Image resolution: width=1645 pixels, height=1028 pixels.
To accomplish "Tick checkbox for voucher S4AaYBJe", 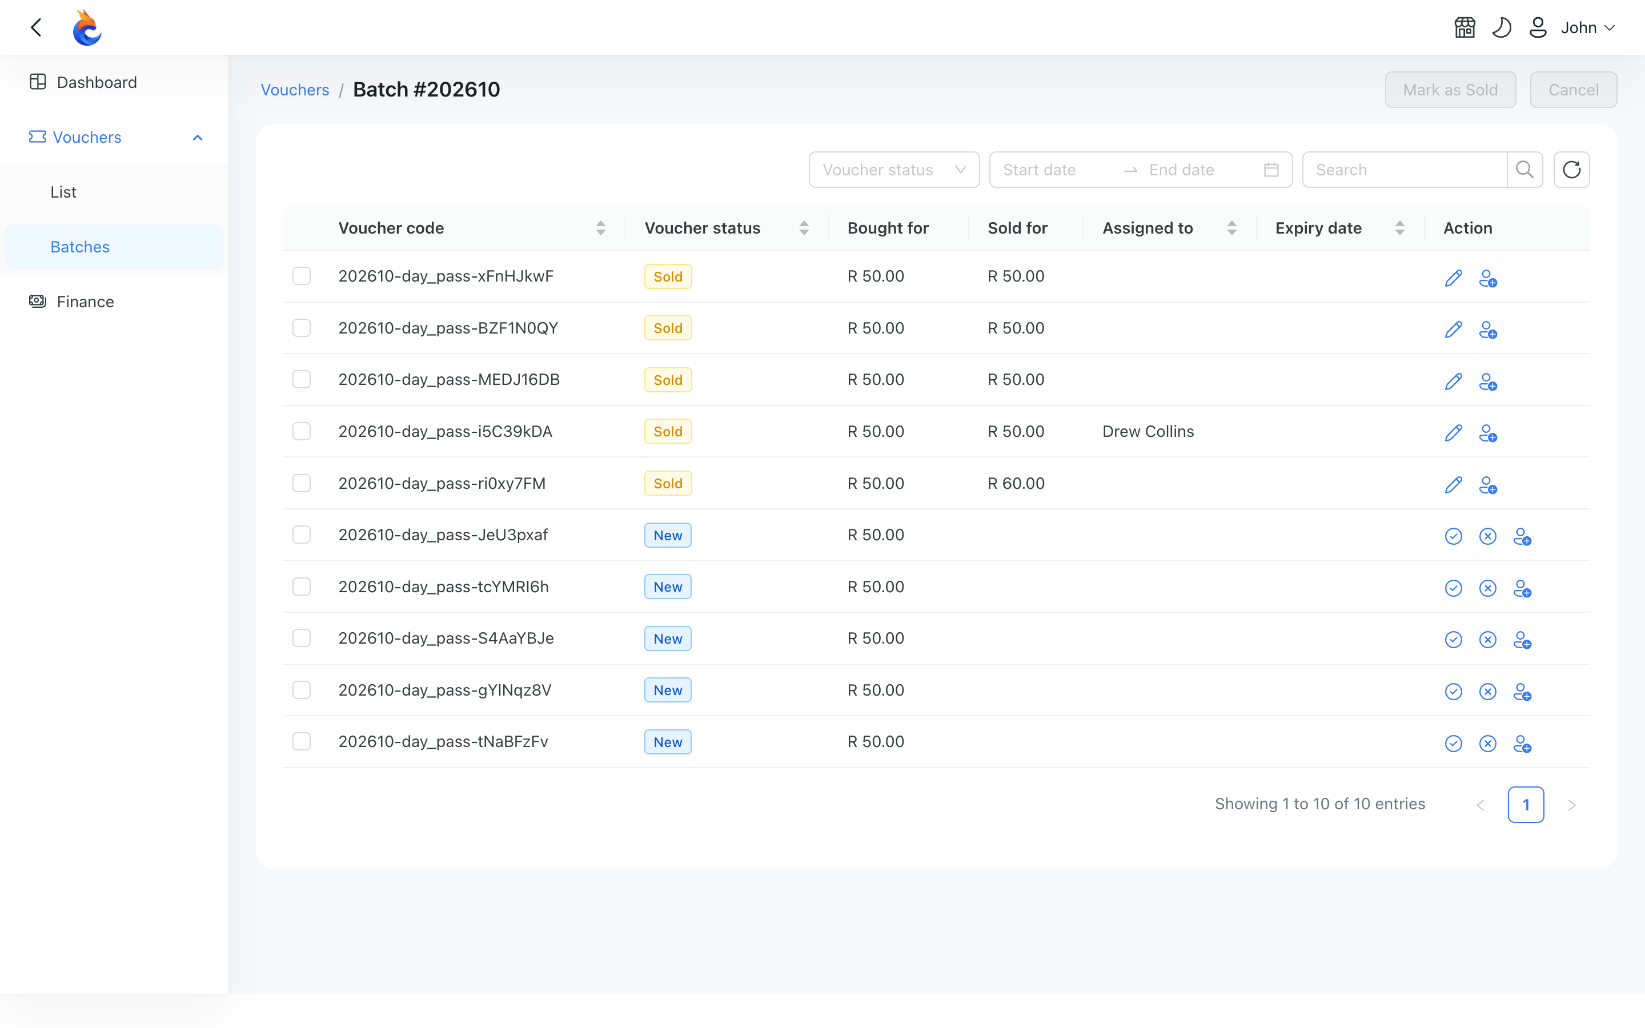I will tap(302, 639).
